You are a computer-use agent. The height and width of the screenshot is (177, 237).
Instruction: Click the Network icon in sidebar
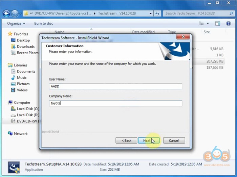tap(10, 134)
